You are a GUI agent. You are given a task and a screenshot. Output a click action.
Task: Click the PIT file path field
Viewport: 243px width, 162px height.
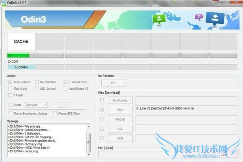click(182, 83)
